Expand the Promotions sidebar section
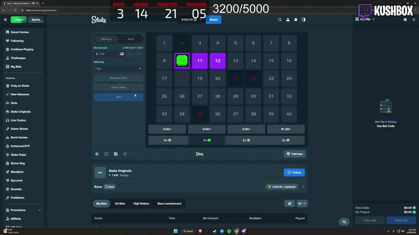 [x=40, y=210]
